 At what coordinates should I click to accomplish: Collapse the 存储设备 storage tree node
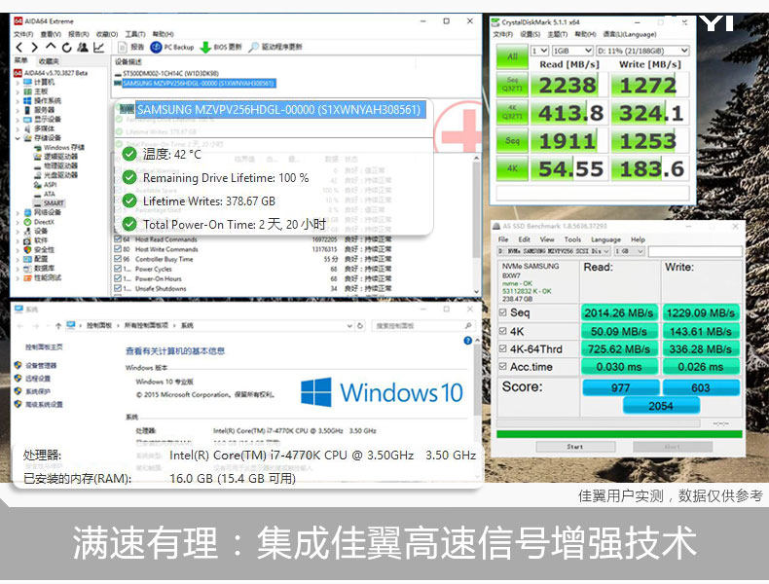(18, 138)
